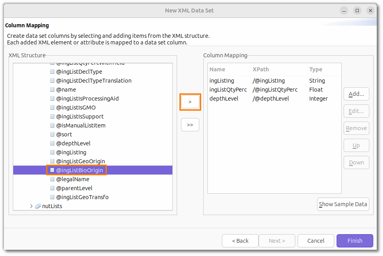Image resolution: width=383 pixels, height=256 pixels.
Task: Select the @parentLevel tree item label
Action: (x=74, y=188)
